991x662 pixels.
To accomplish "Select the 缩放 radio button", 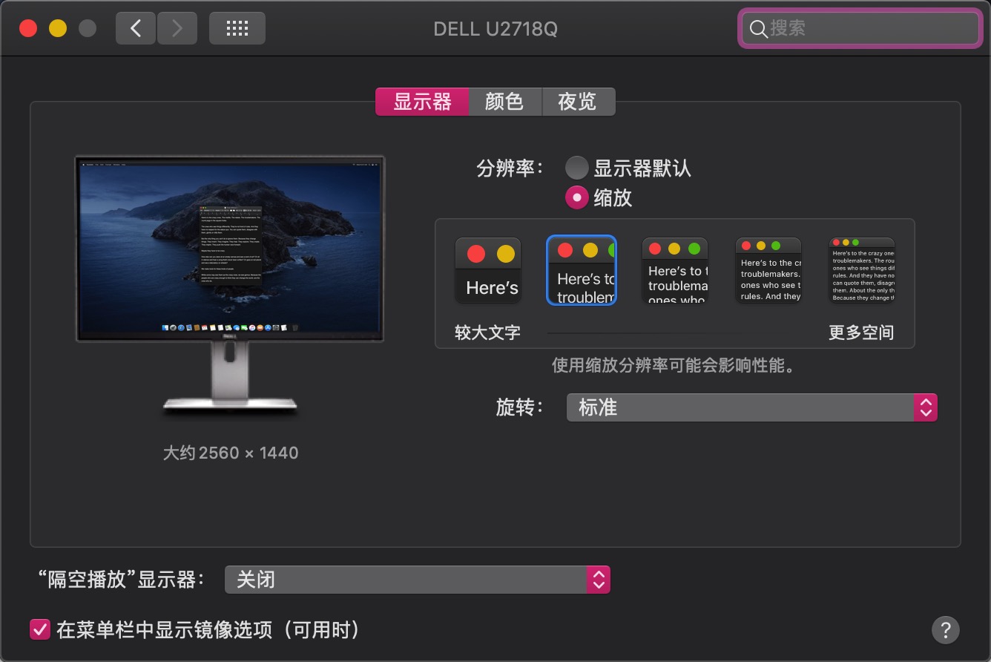I will point(576,197).
